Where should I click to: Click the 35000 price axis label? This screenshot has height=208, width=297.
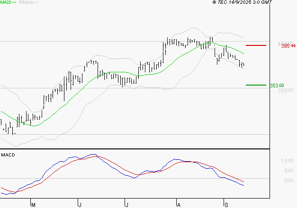point(286,91)
